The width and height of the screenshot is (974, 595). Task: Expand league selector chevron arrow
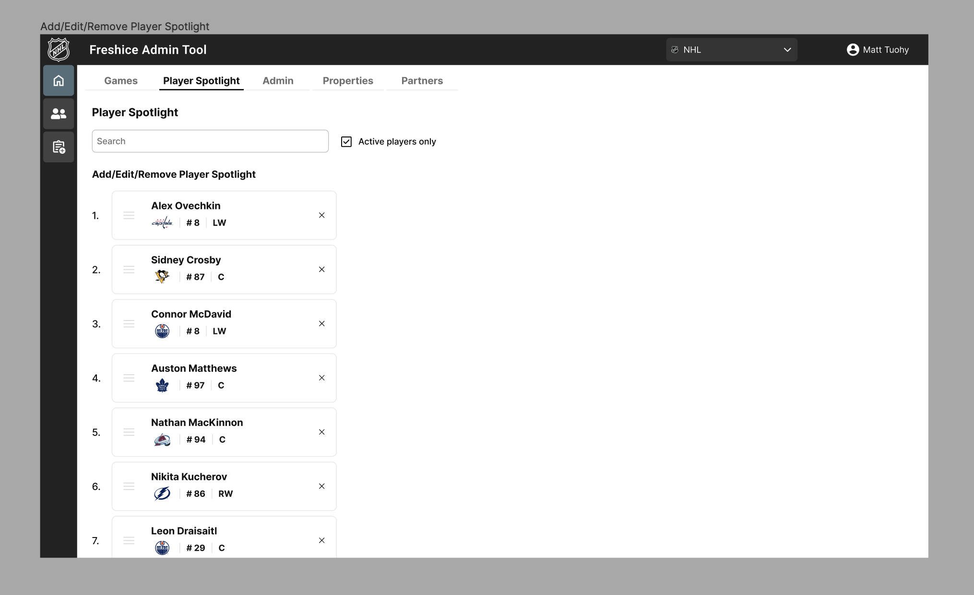[x=787, y=50]
